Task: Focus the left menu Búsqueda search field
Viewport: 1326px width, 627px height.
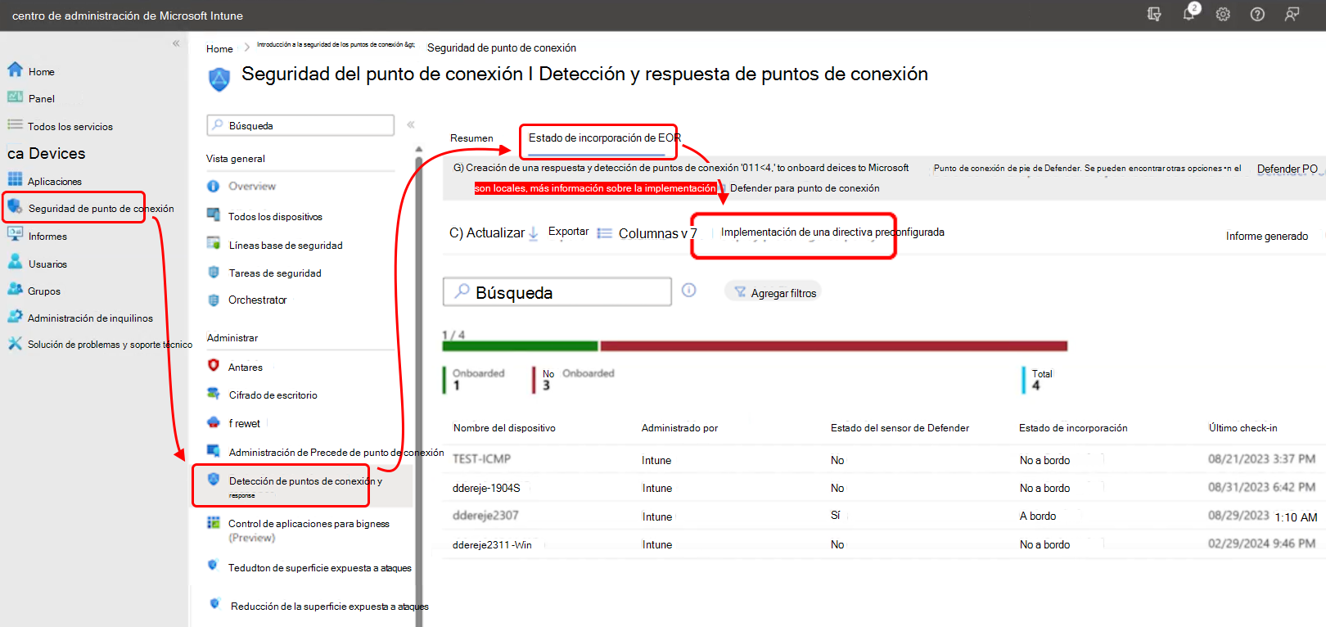Action: click(x=300, y=125)
